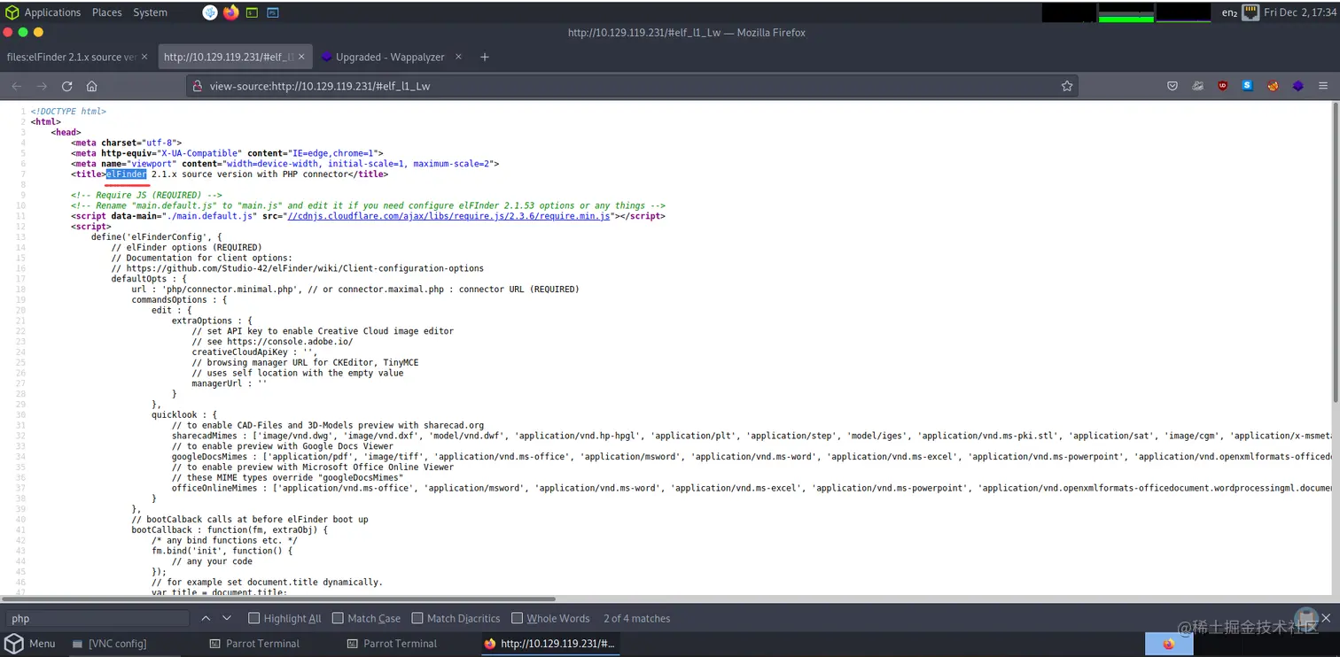
Task: Click the "bootCallback : function(fm, extraObj) {" line
Action: coord(230,529)
